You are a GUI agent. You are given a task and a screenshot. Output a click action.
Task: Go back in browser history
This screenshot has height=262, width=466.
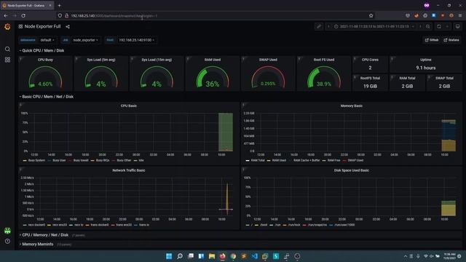coord(6,16)
